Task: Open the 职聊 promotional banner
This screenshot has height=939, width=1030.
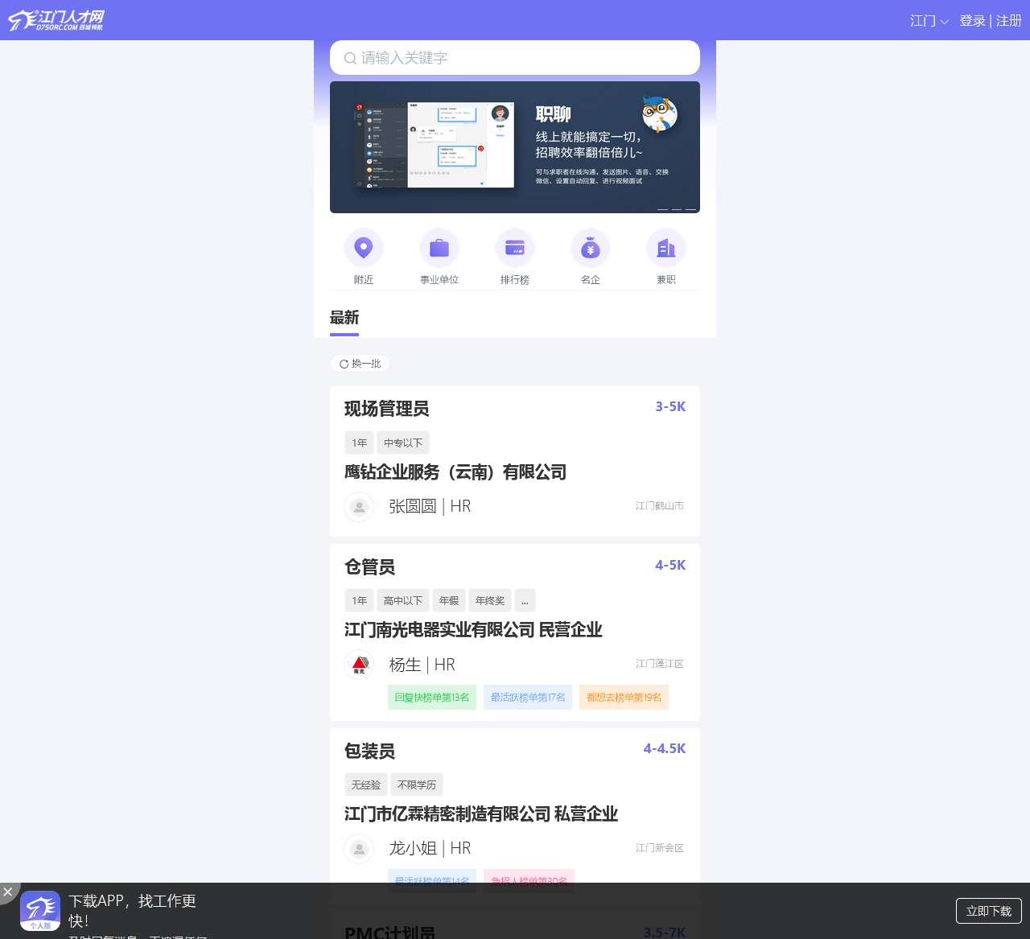Action: coord(515,147)
